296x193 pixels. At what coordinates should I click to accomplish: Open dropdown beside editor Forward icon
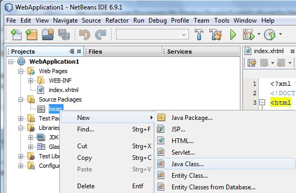click(x=290, y=63)
